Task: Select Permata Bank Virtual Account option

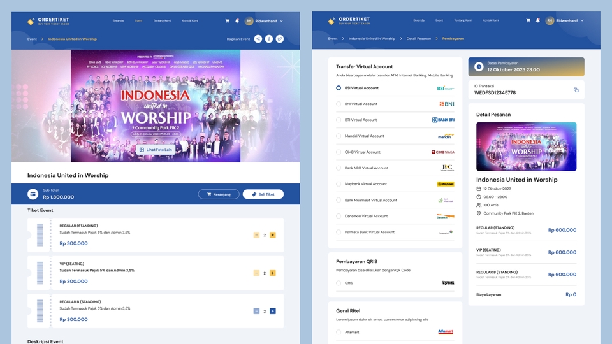Action: click(339, 232)
